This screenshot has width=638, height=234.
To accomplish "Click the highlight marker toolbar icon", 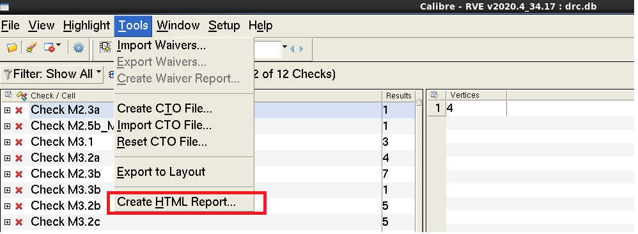I will pyautogui.click(x=31, y=48).
